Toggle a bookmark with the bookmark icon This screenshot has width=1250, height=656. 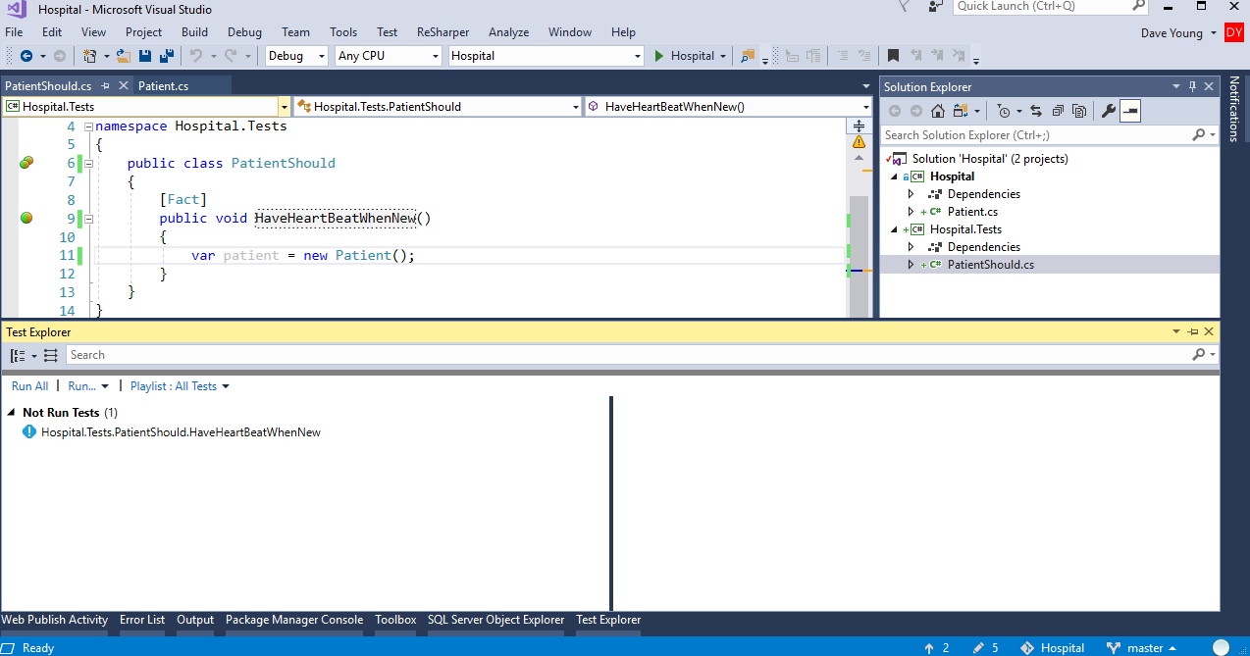pyautogui.click(x=893, y=56)
